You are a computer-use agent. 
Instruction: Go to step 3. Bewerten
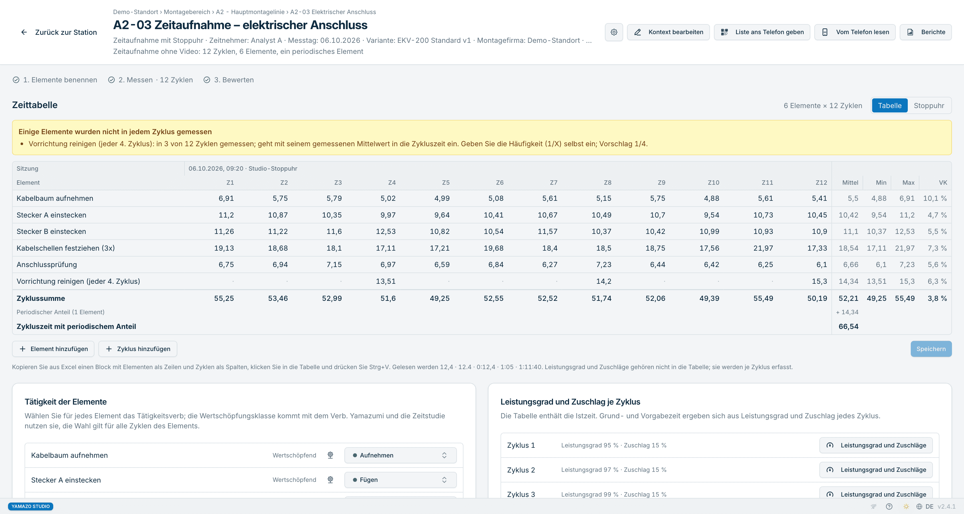229,80
